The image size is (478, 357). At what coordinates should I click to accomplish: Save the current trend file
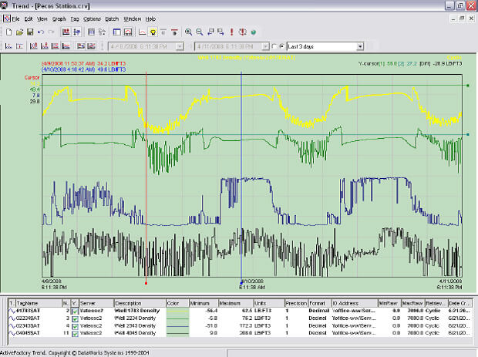30,32
